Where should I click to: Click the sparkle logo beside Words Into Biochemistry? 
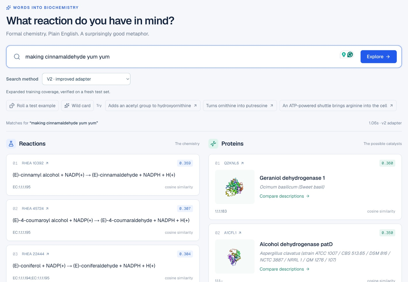[x=8, y=8]
